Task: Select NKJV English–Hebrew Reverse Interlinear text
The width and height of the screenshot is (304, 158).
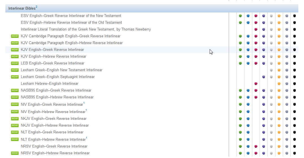Action: pyautogui.click(x=55, y=125)
